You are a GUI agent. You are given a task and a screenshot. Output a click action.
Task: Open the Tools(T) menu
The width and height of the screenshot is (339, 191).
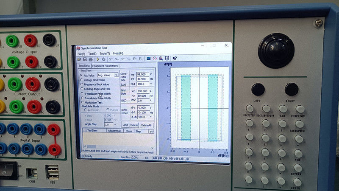click(x=105, y=53)
